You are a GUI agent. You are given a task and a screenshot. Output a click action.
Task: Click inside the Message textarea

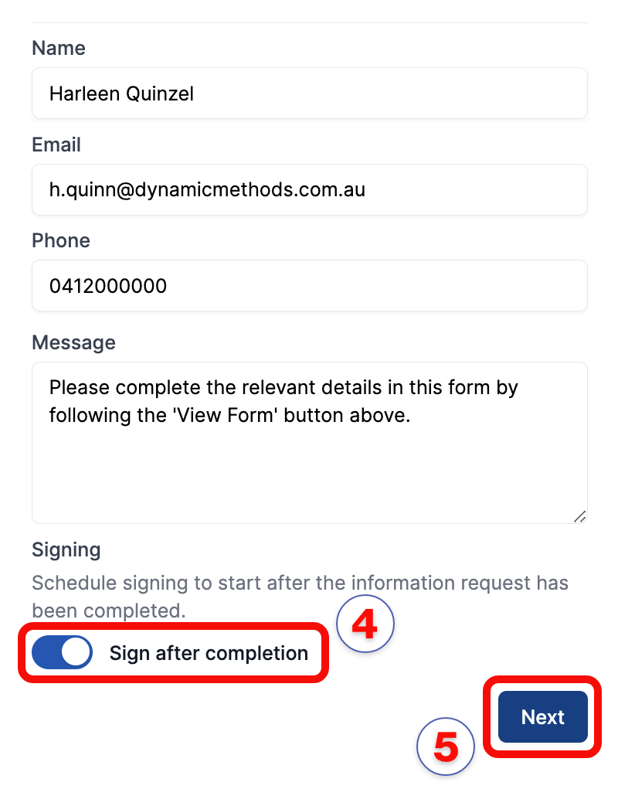[x=309, y=441]
